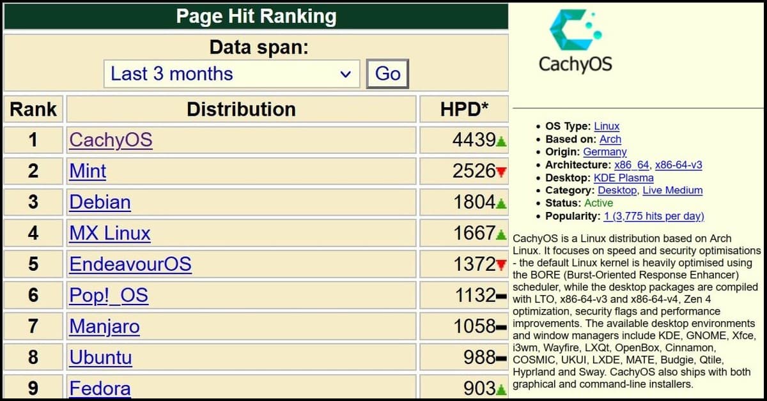This screenshot has width=767, height=401.
Task: Open the MX Linux link
Action: tap(110, 233)
